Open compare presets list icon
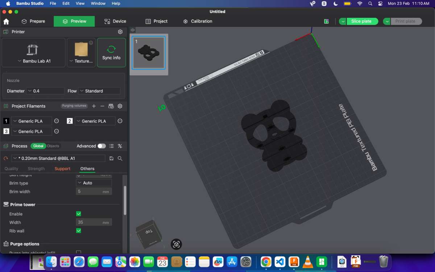 pyautogui.click(x=111, y=146)
